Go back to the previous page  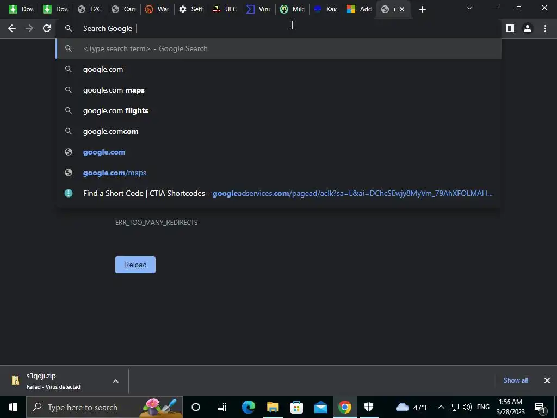tap(12, 28)
